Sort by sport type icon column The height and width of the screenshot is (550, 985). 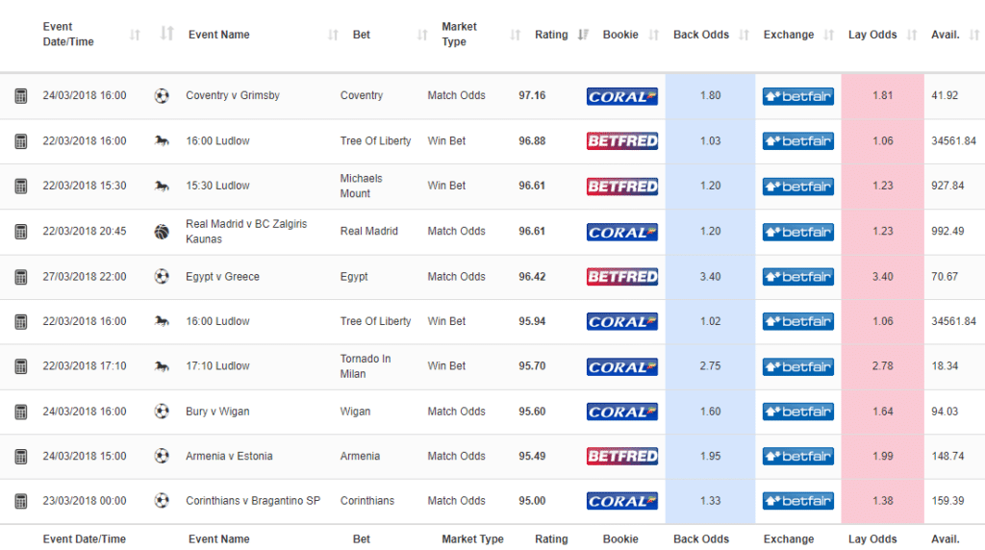165,33
